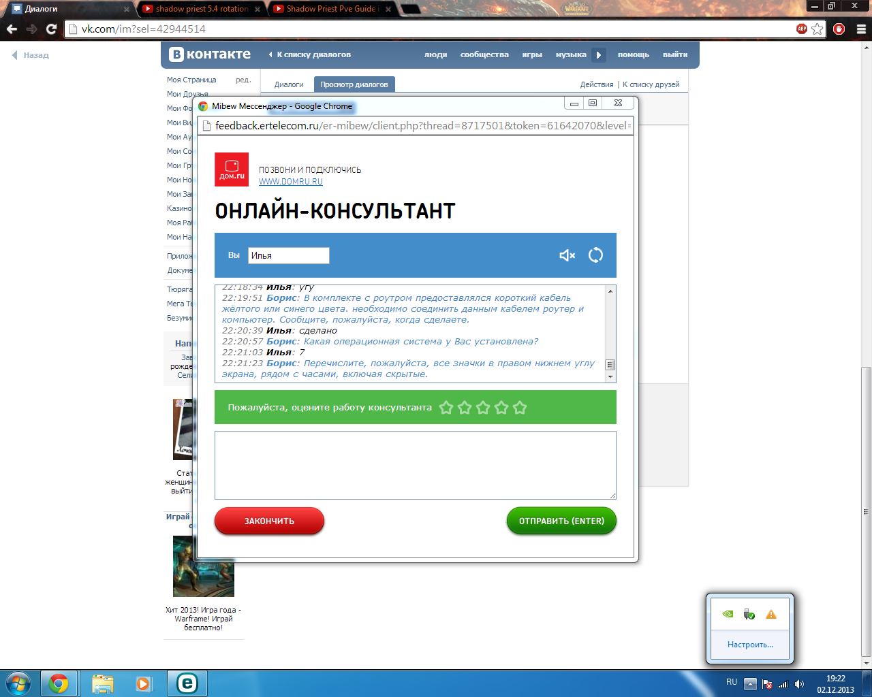
Task: Click the refresh chat circular arrows icon
Action: click(595, 255)
